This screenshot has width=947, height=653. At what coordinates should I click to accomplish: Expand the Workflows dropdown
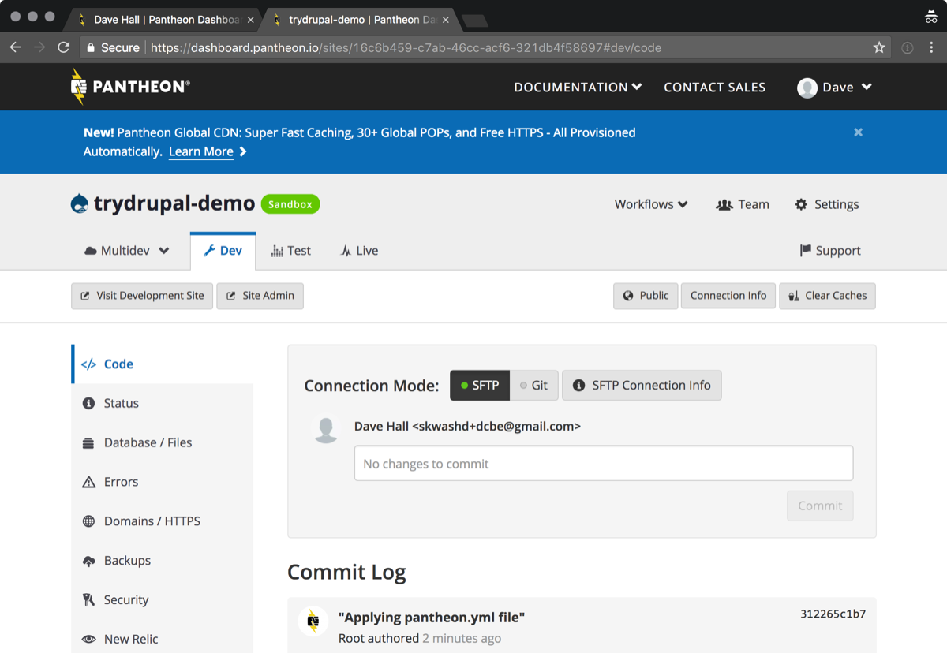pos(651,204)
